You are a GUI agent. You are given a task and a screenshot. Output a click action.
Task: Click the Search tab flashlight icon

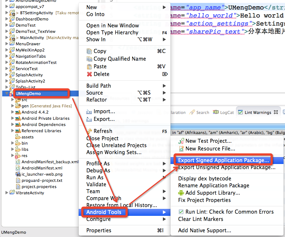(x=192, y=112)
